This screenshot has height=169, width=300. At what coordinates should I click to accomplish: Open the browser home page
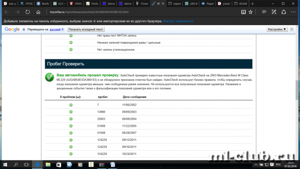click(38, 12)
